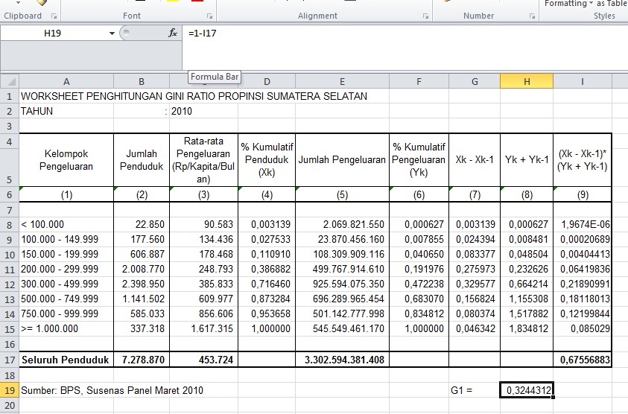Viewport: 628px width, 414px height.
Task: Click the total population 7.278.870 cell
Action: 142,360
